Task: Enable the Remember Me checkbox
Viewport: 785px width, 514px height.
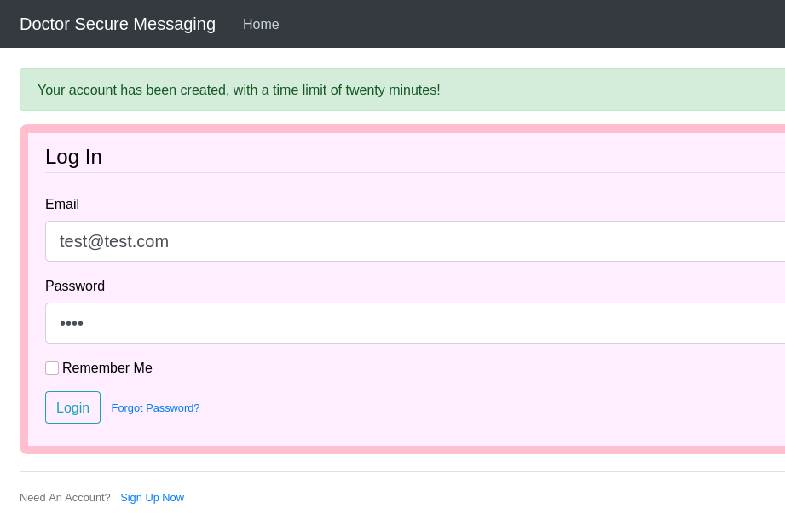Action: (x=52, y=368)
